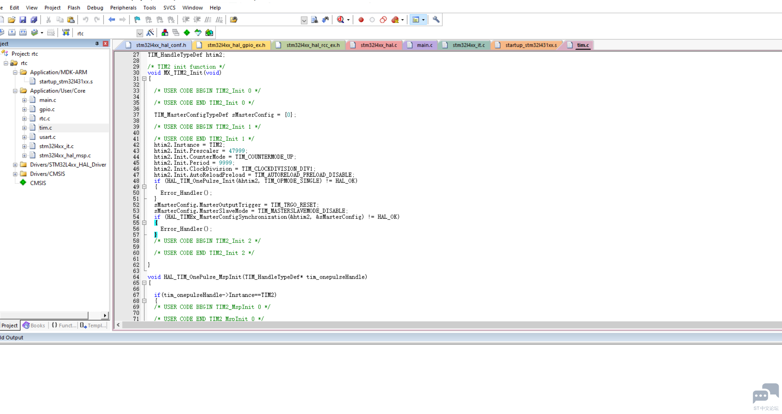782x414 pixels.
Task: Open window layout dropdown arrow
Action: click(x=423, y=20)
